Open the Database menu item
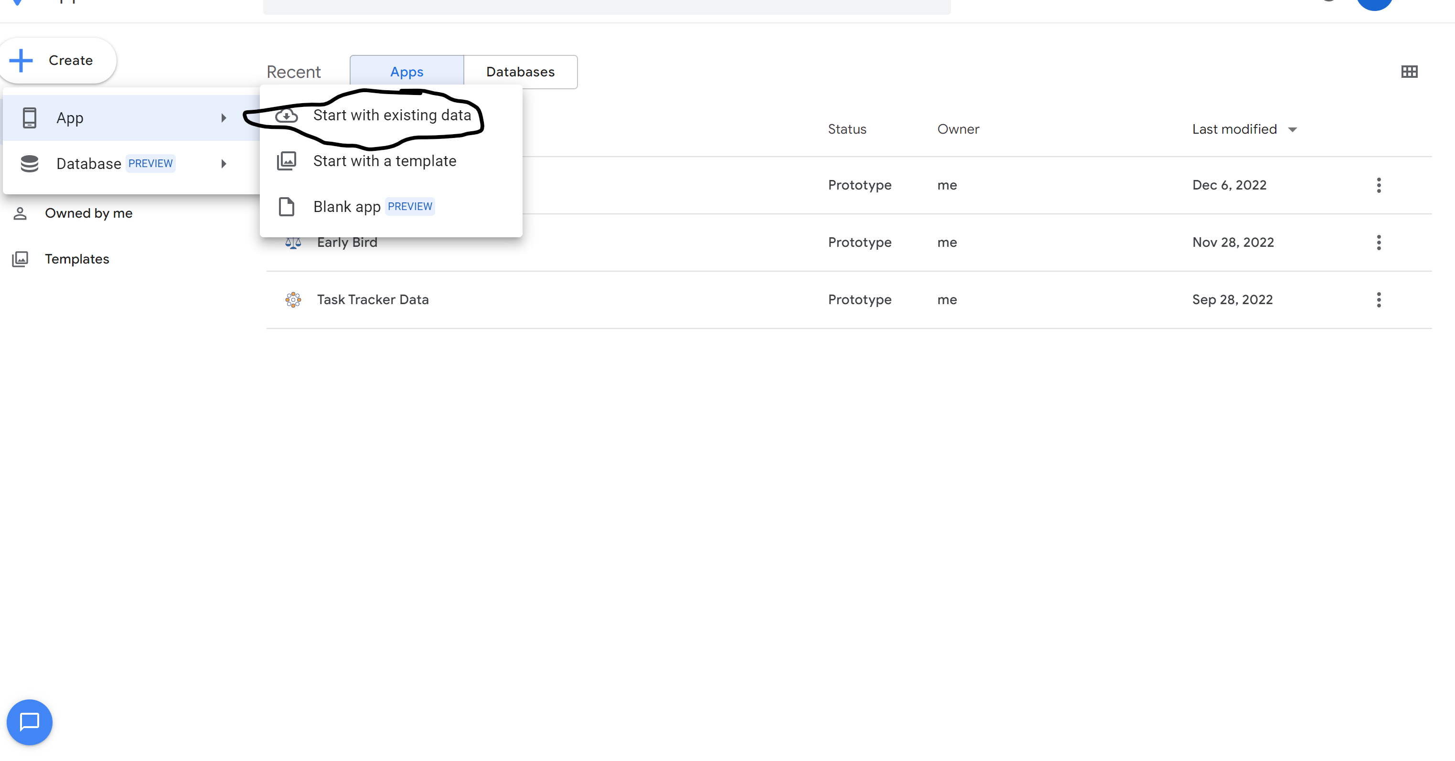 (x=131, y=164)
